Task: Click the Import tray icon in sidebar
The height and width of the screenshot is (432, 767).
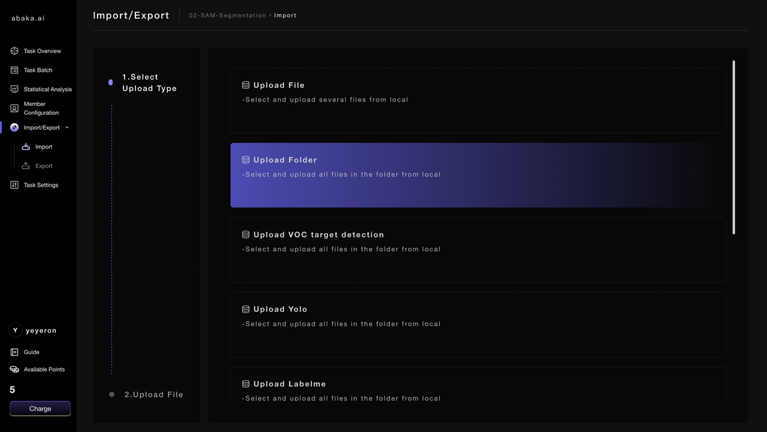Action: click(x=26, y=147)
